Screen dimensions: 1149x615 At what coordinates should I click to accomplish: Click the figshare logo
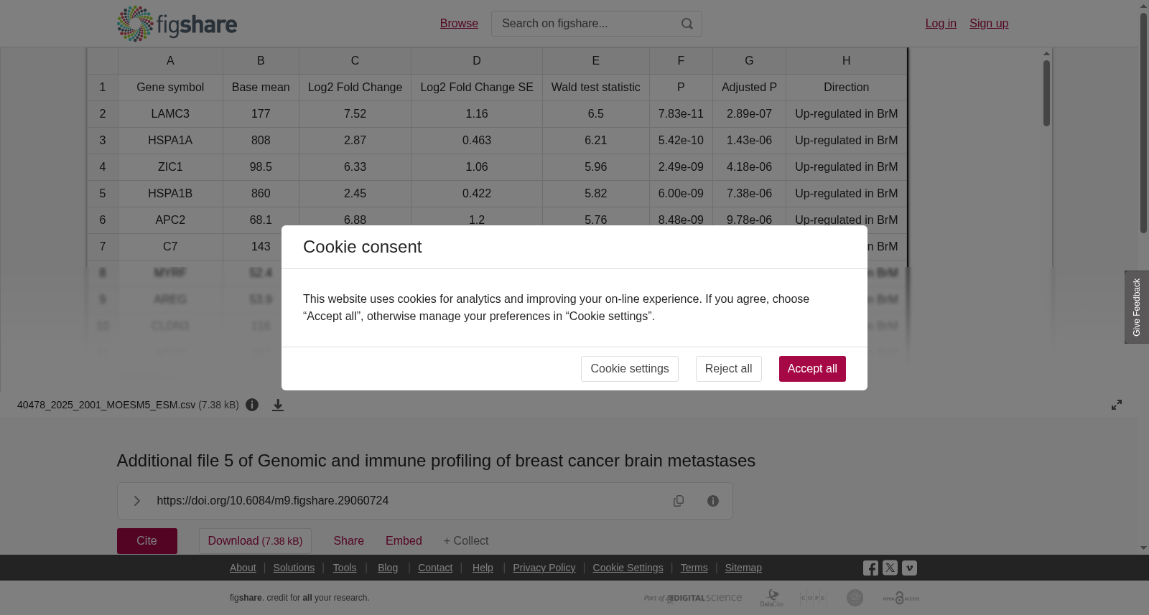pyautogui.click(x=177, y=24)
